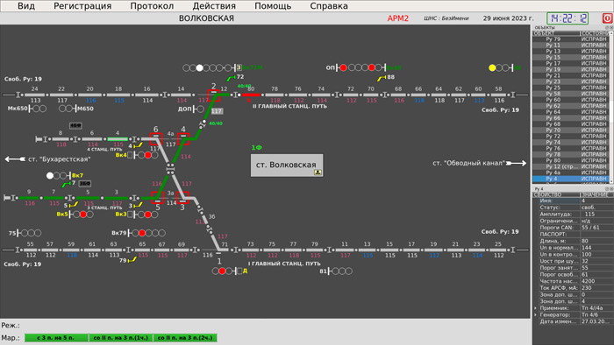The height and width of the screenshot is (345, 614).
Task: Toggle the box next to signal Д
Action: point(239,271)
